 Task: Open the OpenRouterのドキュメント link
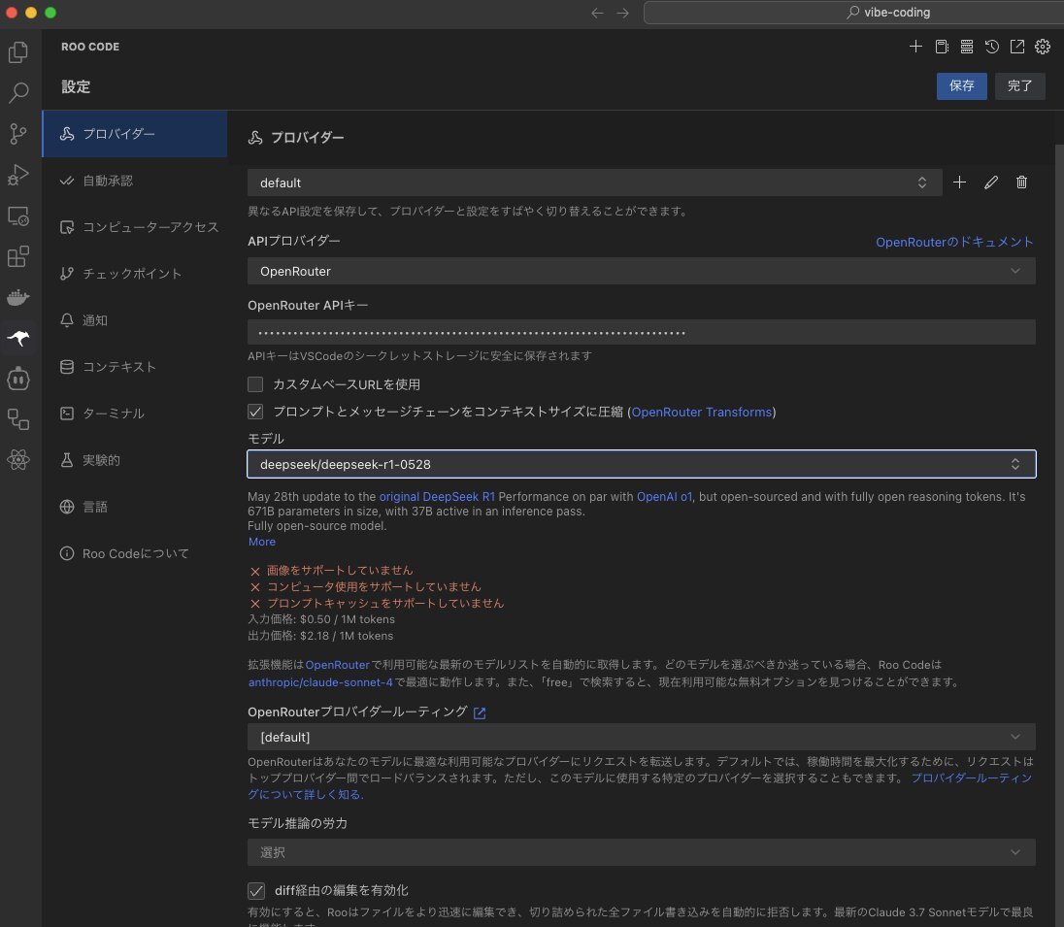tap(954, 242)
